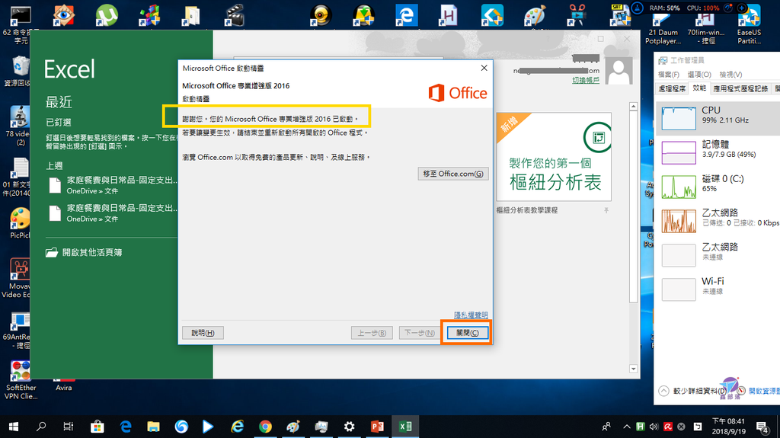Image resolution: width=780 pixels, height=438 pixels.
Task: Click the 說明(H) help button
Action: pos(203,333)
